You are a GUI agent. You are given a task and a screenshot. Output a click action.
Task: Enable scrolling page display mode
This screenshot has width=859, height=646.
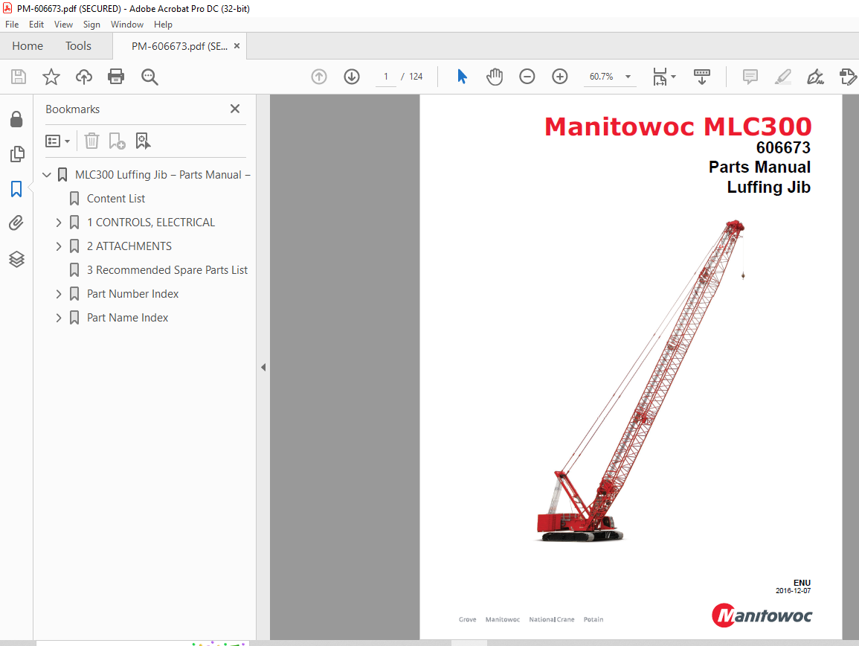[702, 77]
